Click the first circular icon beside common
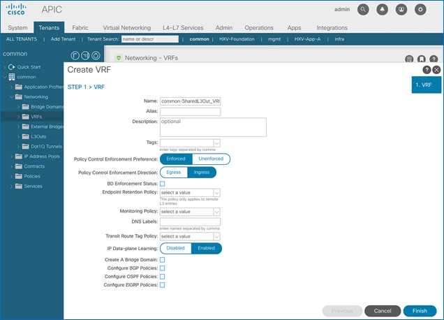The width and height of the screenshot is (444, 320). tap(75, 56)
